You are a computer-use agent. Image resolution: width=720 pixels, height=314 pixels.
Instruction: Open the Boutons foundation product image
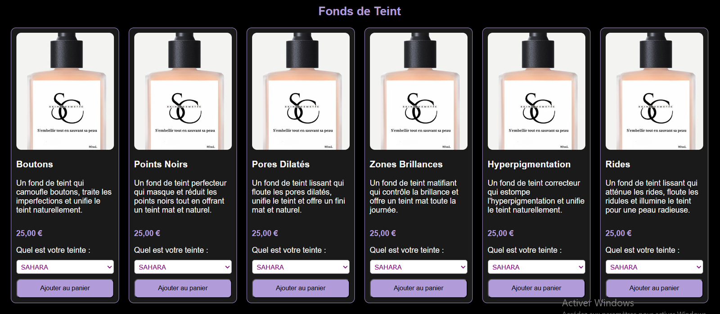click(x=65, y=91)
